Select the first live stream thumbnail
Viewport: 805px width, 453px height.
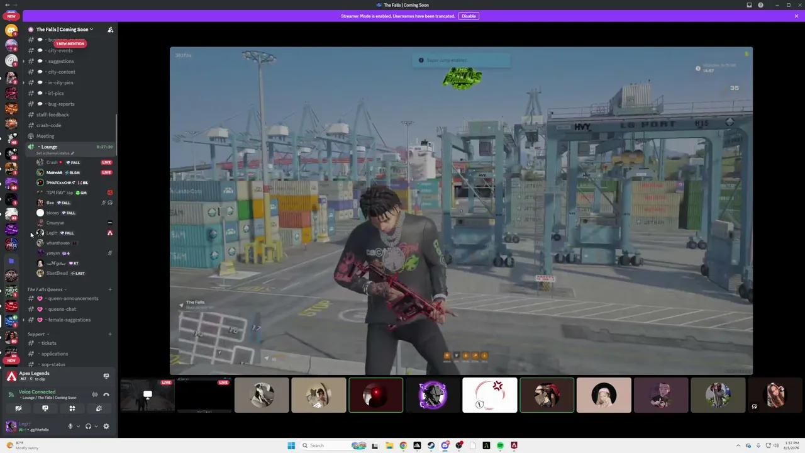147,395
